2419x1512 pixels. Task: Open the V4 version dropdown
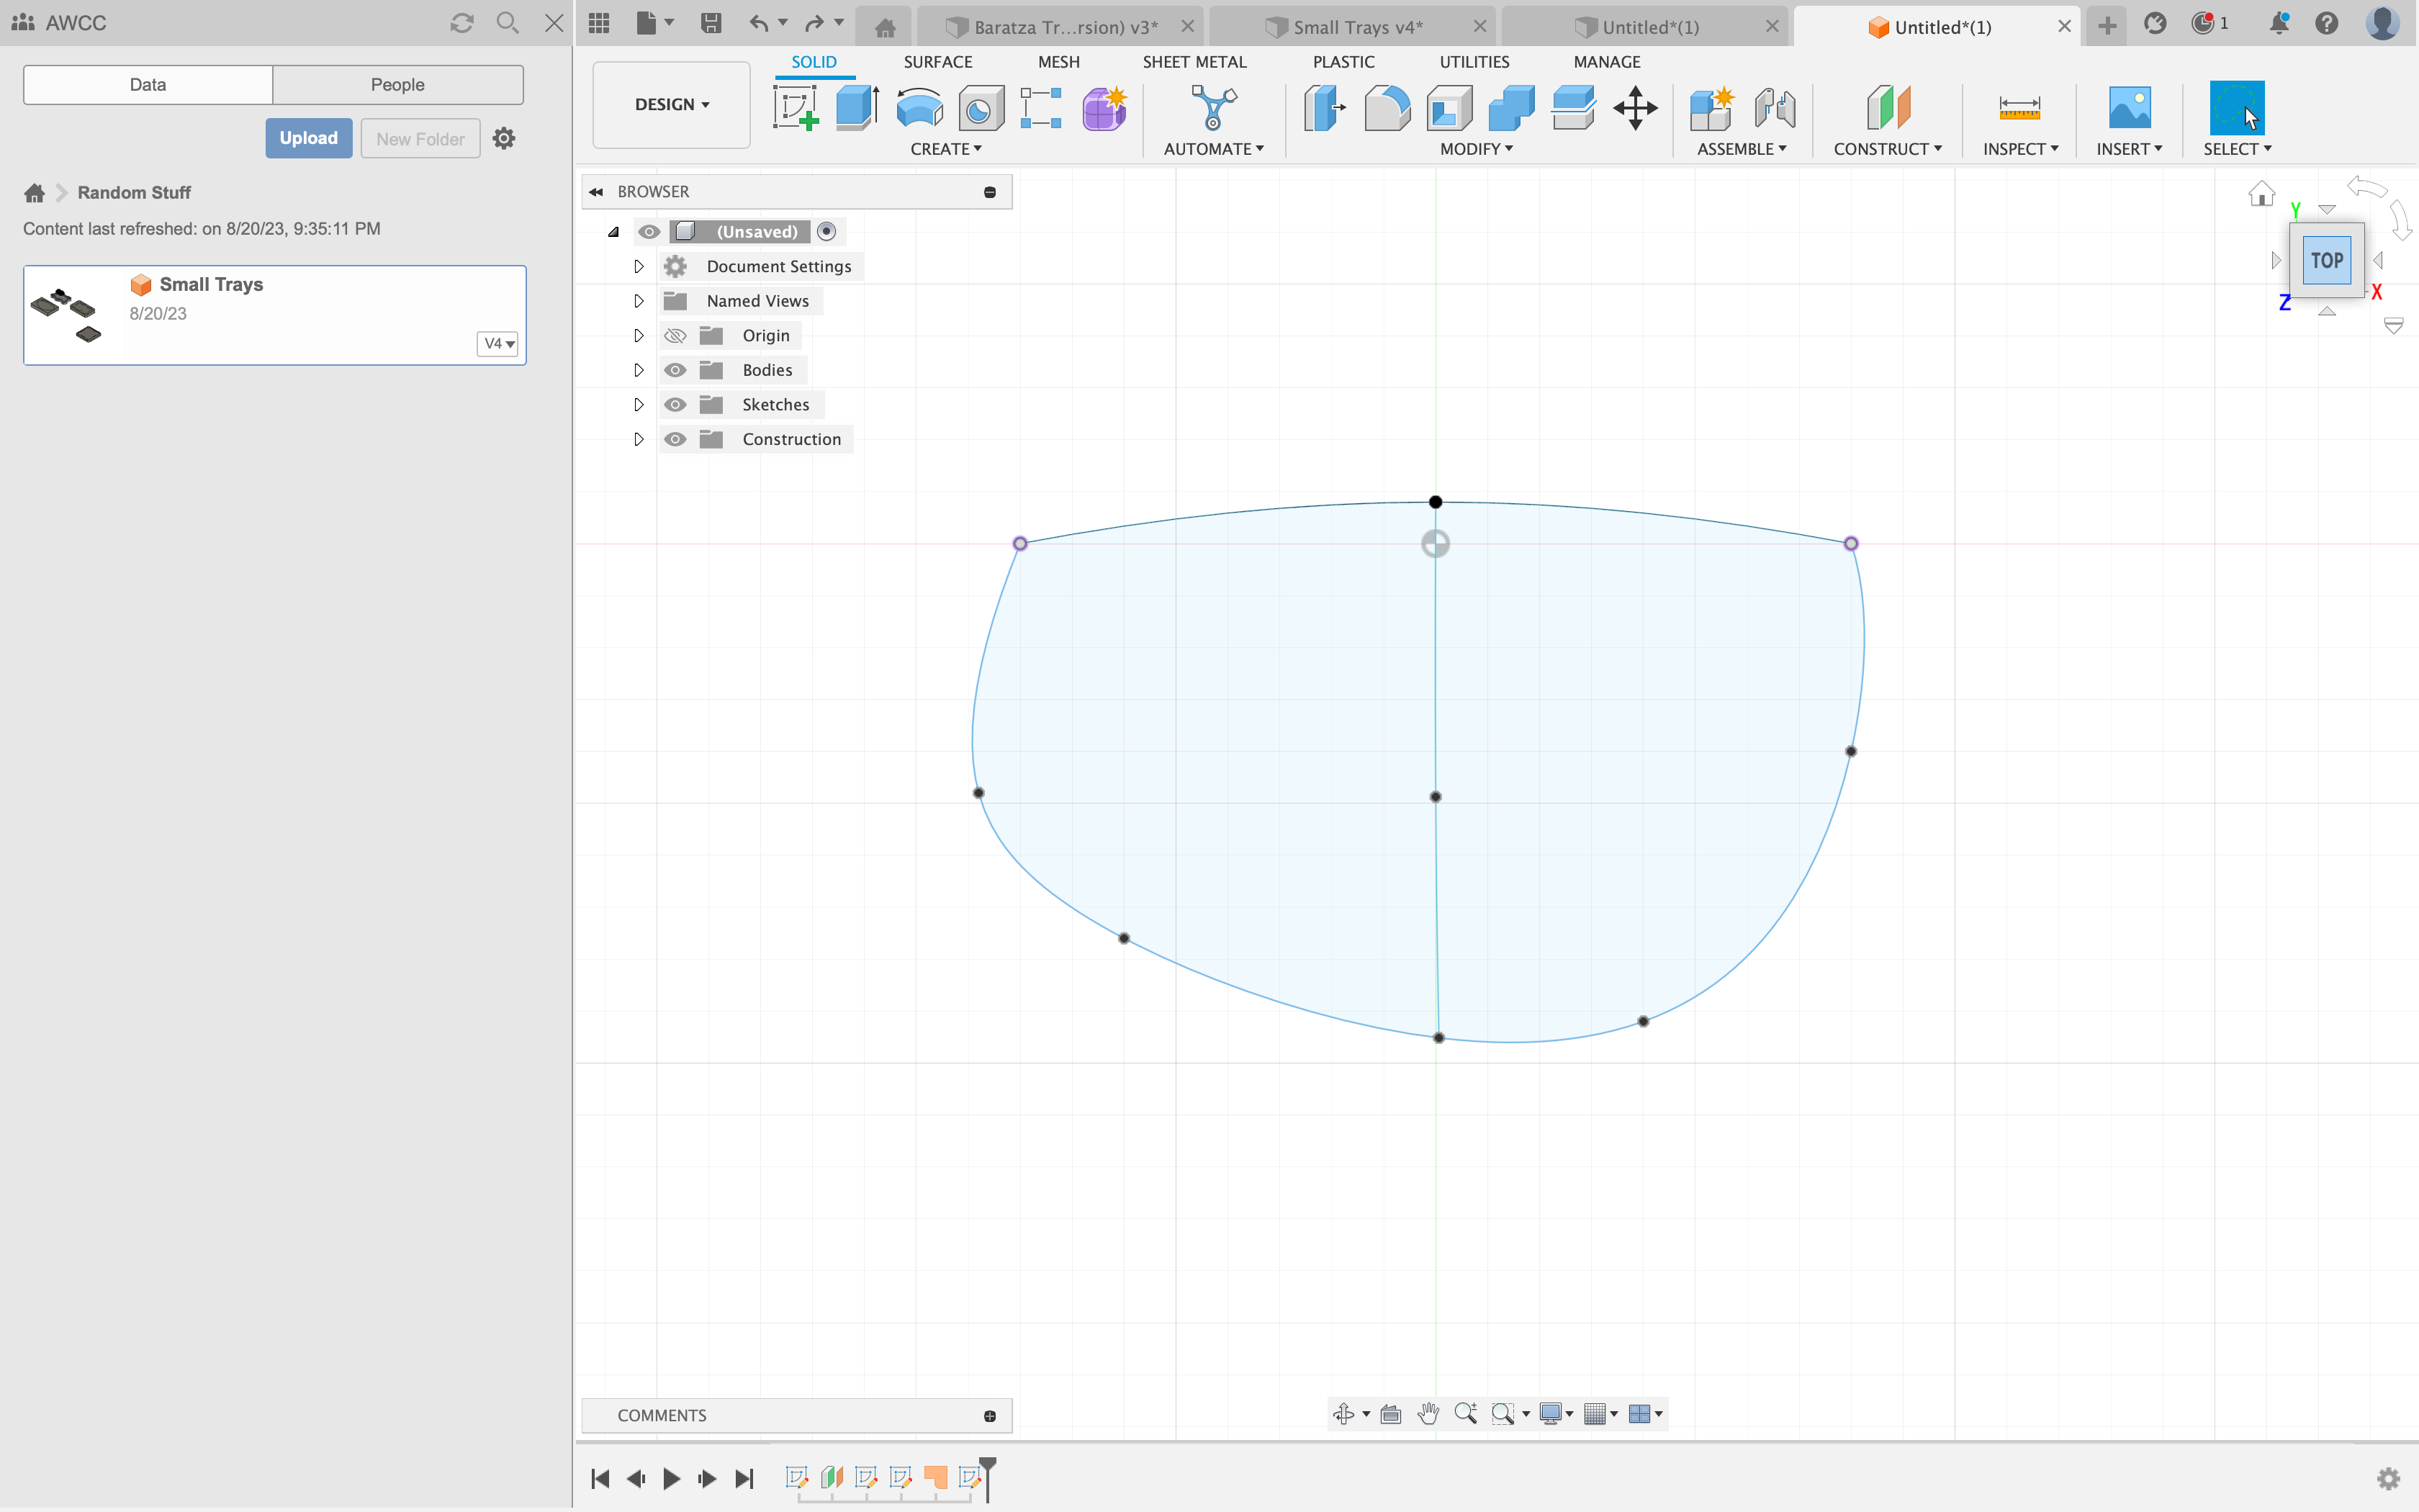click(497, 344)
